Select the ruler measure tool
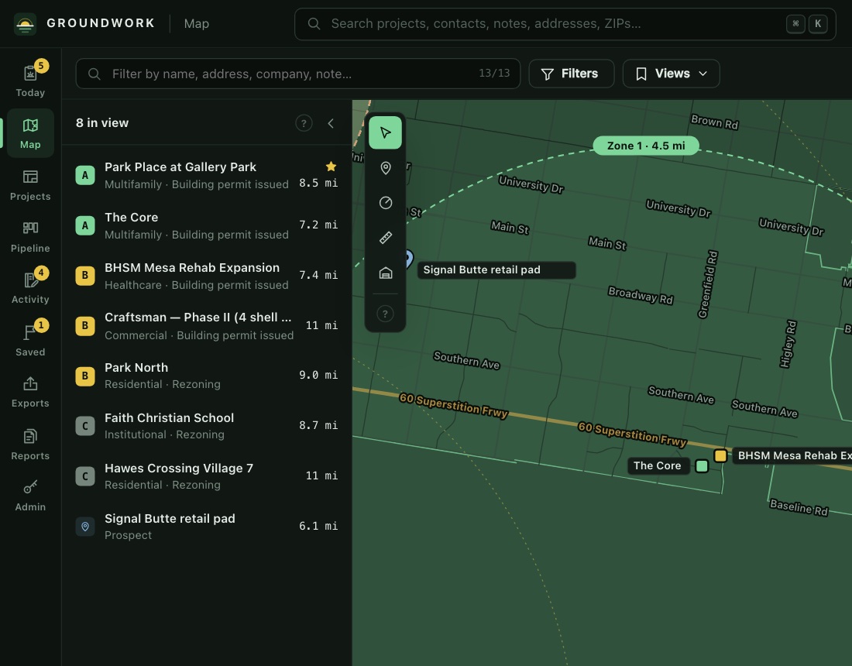 (x=385, y=238)
